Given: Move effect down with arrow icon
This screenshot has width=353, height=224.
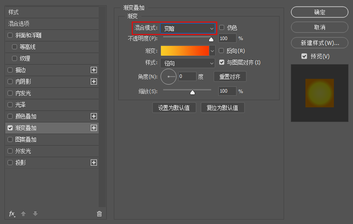Looking at the screenshot, I should (36, 213).
